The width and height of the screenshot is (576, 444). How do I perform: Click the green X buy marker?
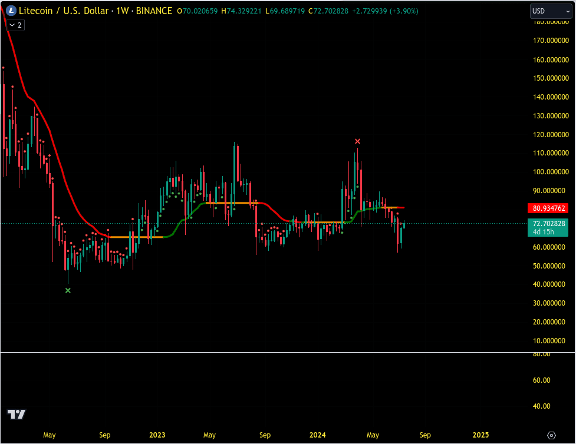68,291
